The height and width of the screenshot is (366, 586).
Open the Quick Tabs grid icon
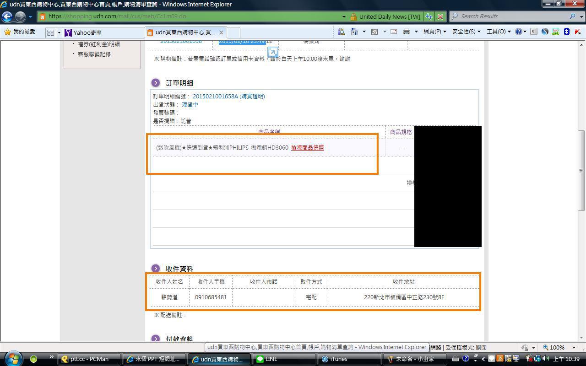(x=50, y=32)
